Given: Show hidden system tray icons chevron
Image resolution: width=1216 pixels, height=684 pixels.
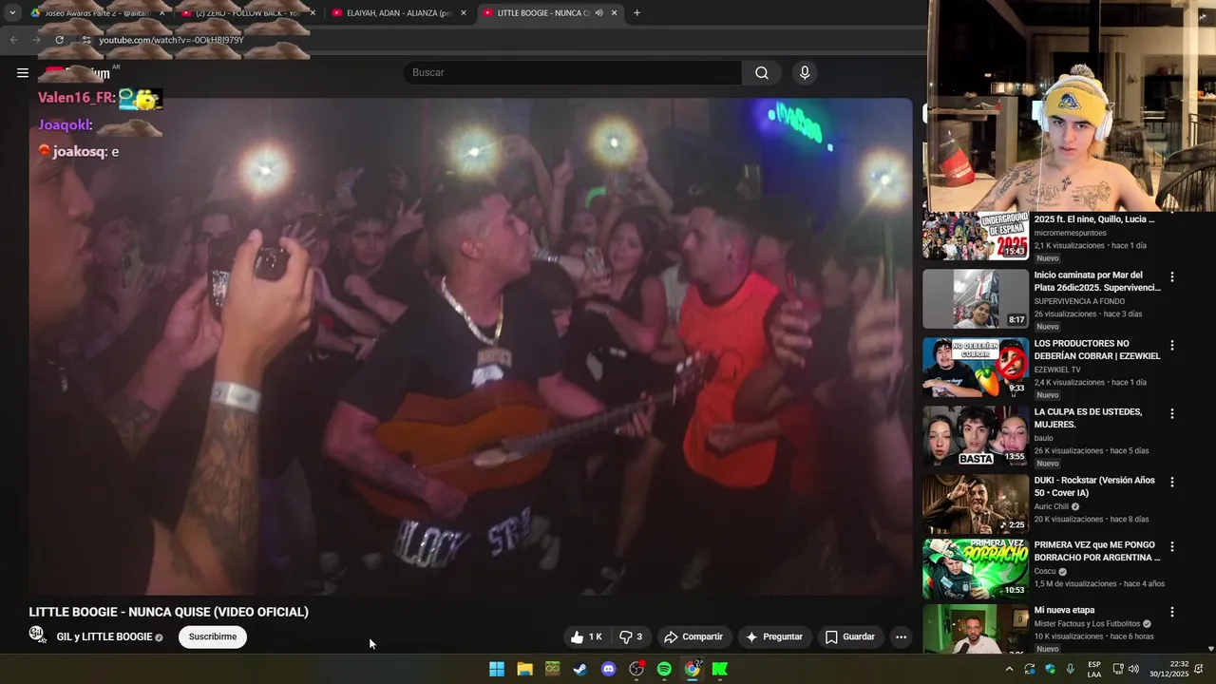Looking at the screenshot, I should pyautogui.click(x=1009, y=669).
